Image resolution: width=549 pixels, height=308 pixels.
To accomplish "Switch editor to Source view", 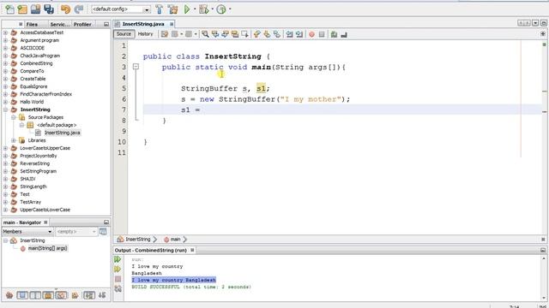I will click(124, 34).
